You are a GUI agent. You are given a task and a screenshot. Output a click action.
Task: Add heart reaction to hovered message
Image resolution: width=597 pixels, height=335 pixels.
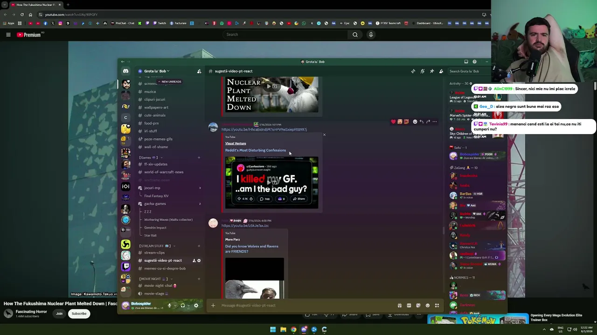point(393,122)
